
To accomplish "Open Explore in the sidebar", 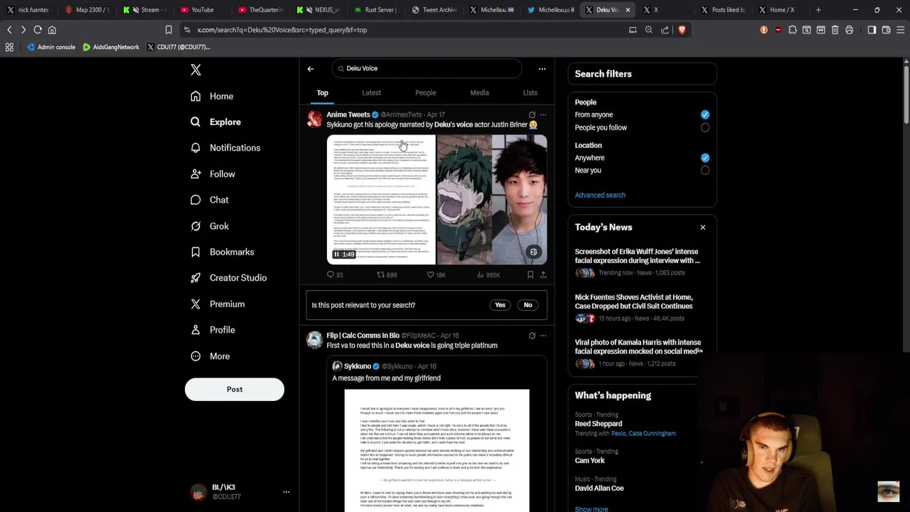I will tap(215, 122).
